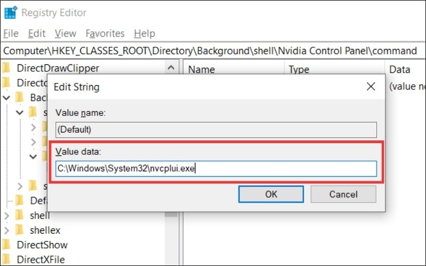426x266 pixels.
Task: Click the DirectDrawClipper folder icon
Action: click(x=6, y=68)
